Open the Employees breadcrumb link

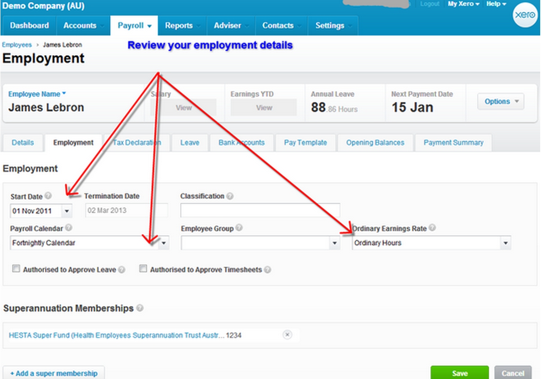(x=17, y=45)
